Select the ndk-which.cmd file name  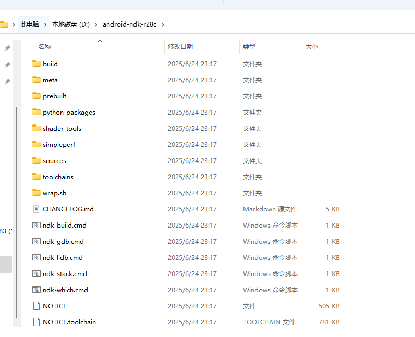click(65, 290)
